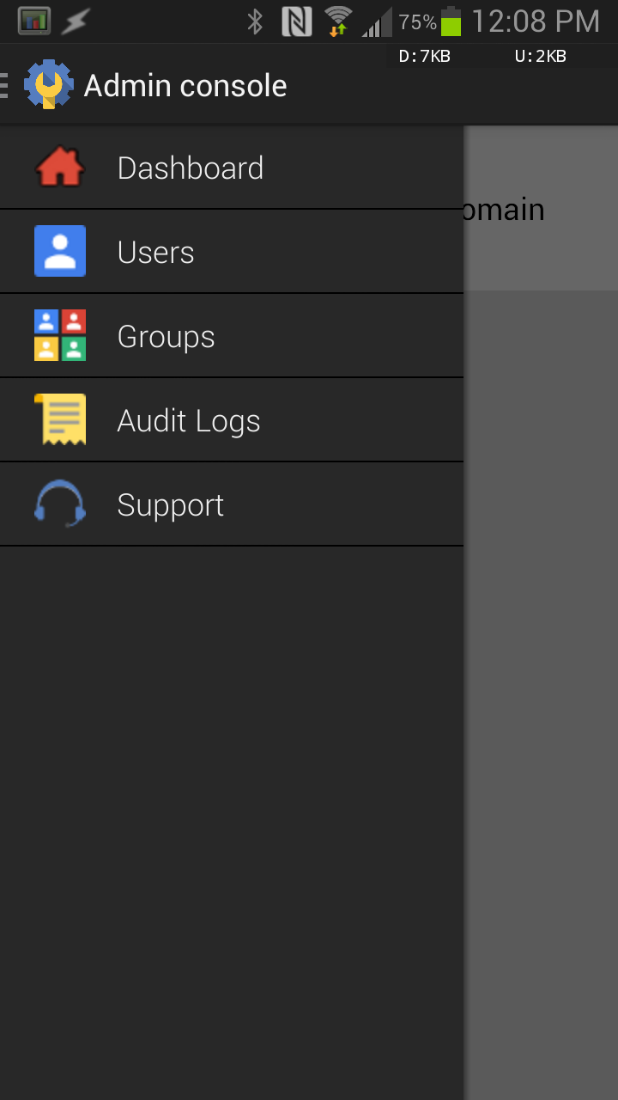Tap the Bluetooth status bar icon

tap(255, 21)
